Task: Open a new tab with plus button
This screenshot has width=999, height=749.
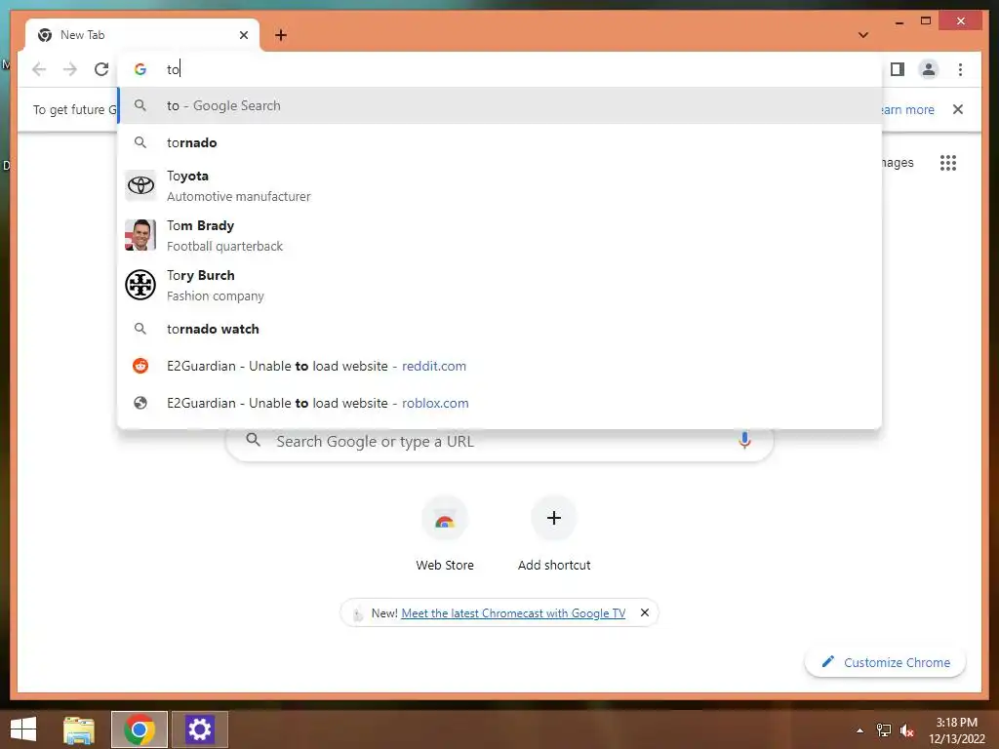Action: (281, 35)
